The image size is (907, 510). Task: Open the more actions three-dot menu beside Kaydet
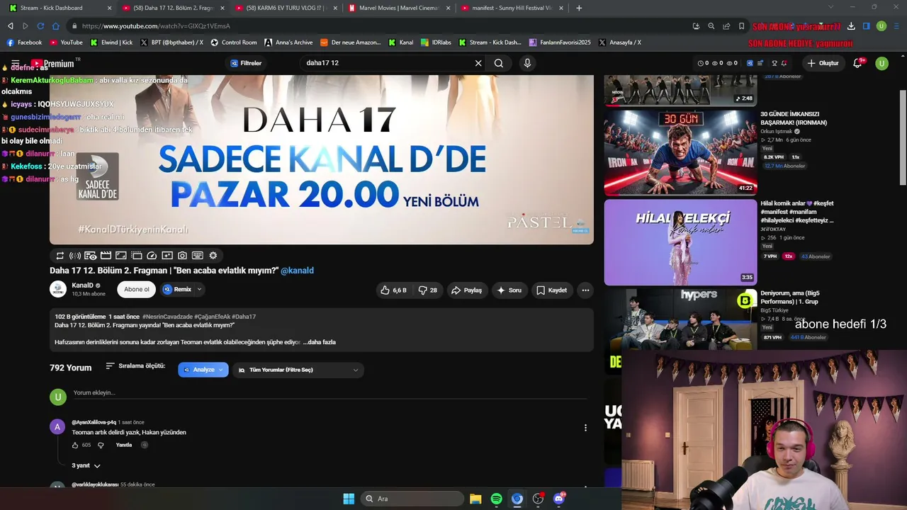coord(585,290)
